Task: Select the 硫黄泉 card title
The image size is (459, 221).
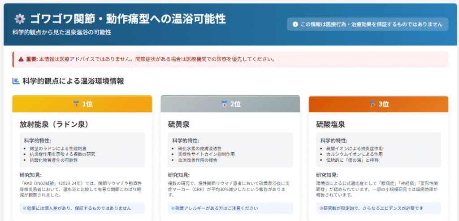Action: click(178, 124)
